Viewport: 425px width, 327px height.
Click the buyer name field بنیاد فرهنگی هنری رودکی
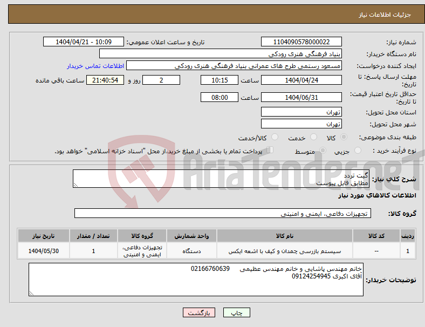point(221,53)
